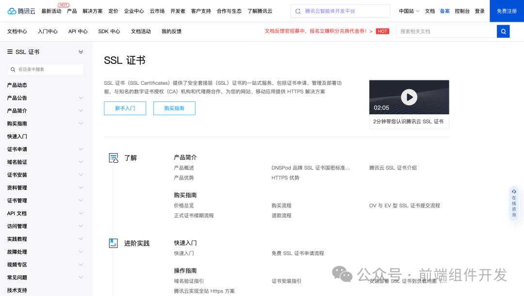
Task: Open the 退款流程 document link
Action: [281, 215]
